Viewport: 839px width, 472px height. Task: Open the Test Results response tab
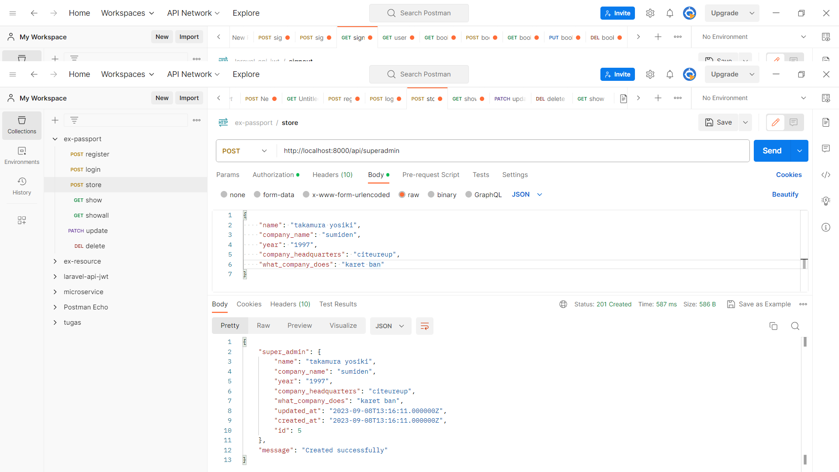tap(338, 304)
